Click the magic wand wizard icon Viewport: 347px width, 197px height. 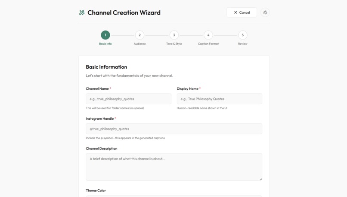coord(82,12)
